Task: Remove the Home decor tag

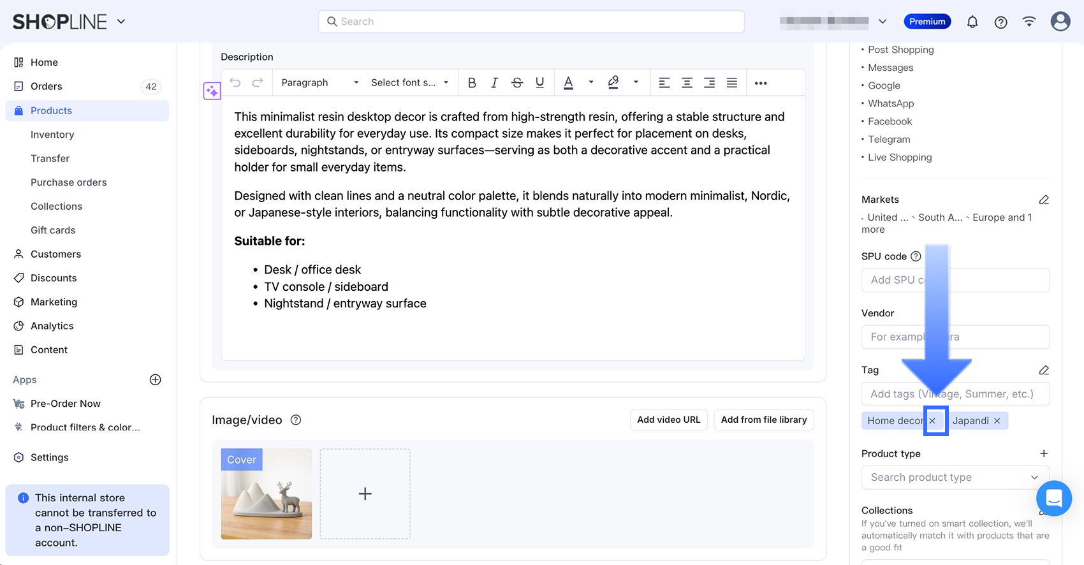Action: tap(933, 421)
